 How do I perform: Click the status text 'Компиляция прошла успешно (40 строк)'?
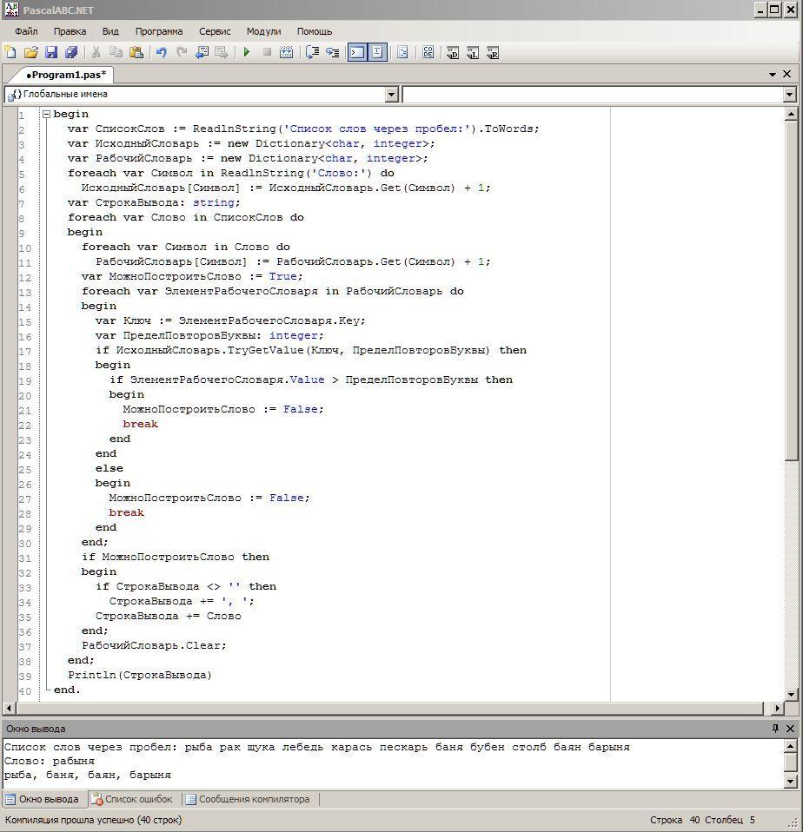point(94,820)
